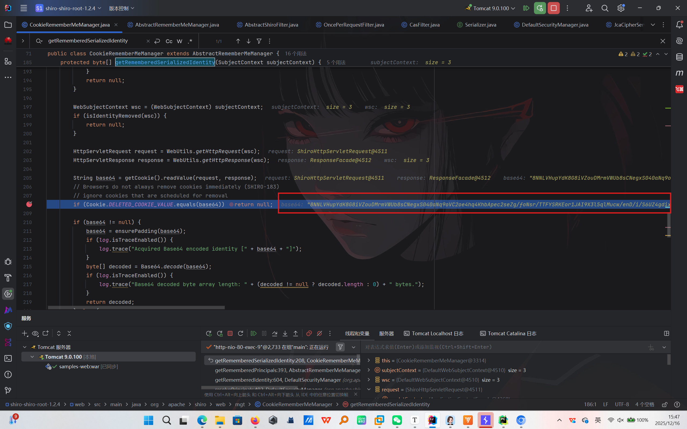Open Tomcat 9.0.100 run configuration dropdown
687x429 pixels.
[494, 8]
